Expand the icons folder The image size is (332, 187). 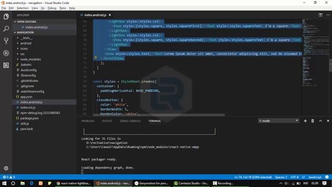tap(18, 48)
